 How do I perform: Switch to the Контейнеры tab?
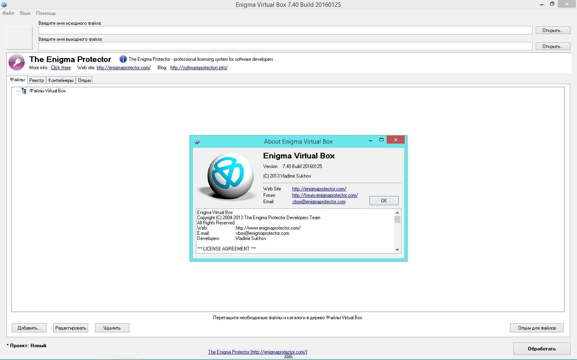click(61, 80)
